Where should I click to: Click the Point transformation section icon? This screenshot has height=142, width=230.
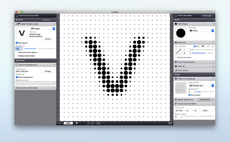(176, 62)
